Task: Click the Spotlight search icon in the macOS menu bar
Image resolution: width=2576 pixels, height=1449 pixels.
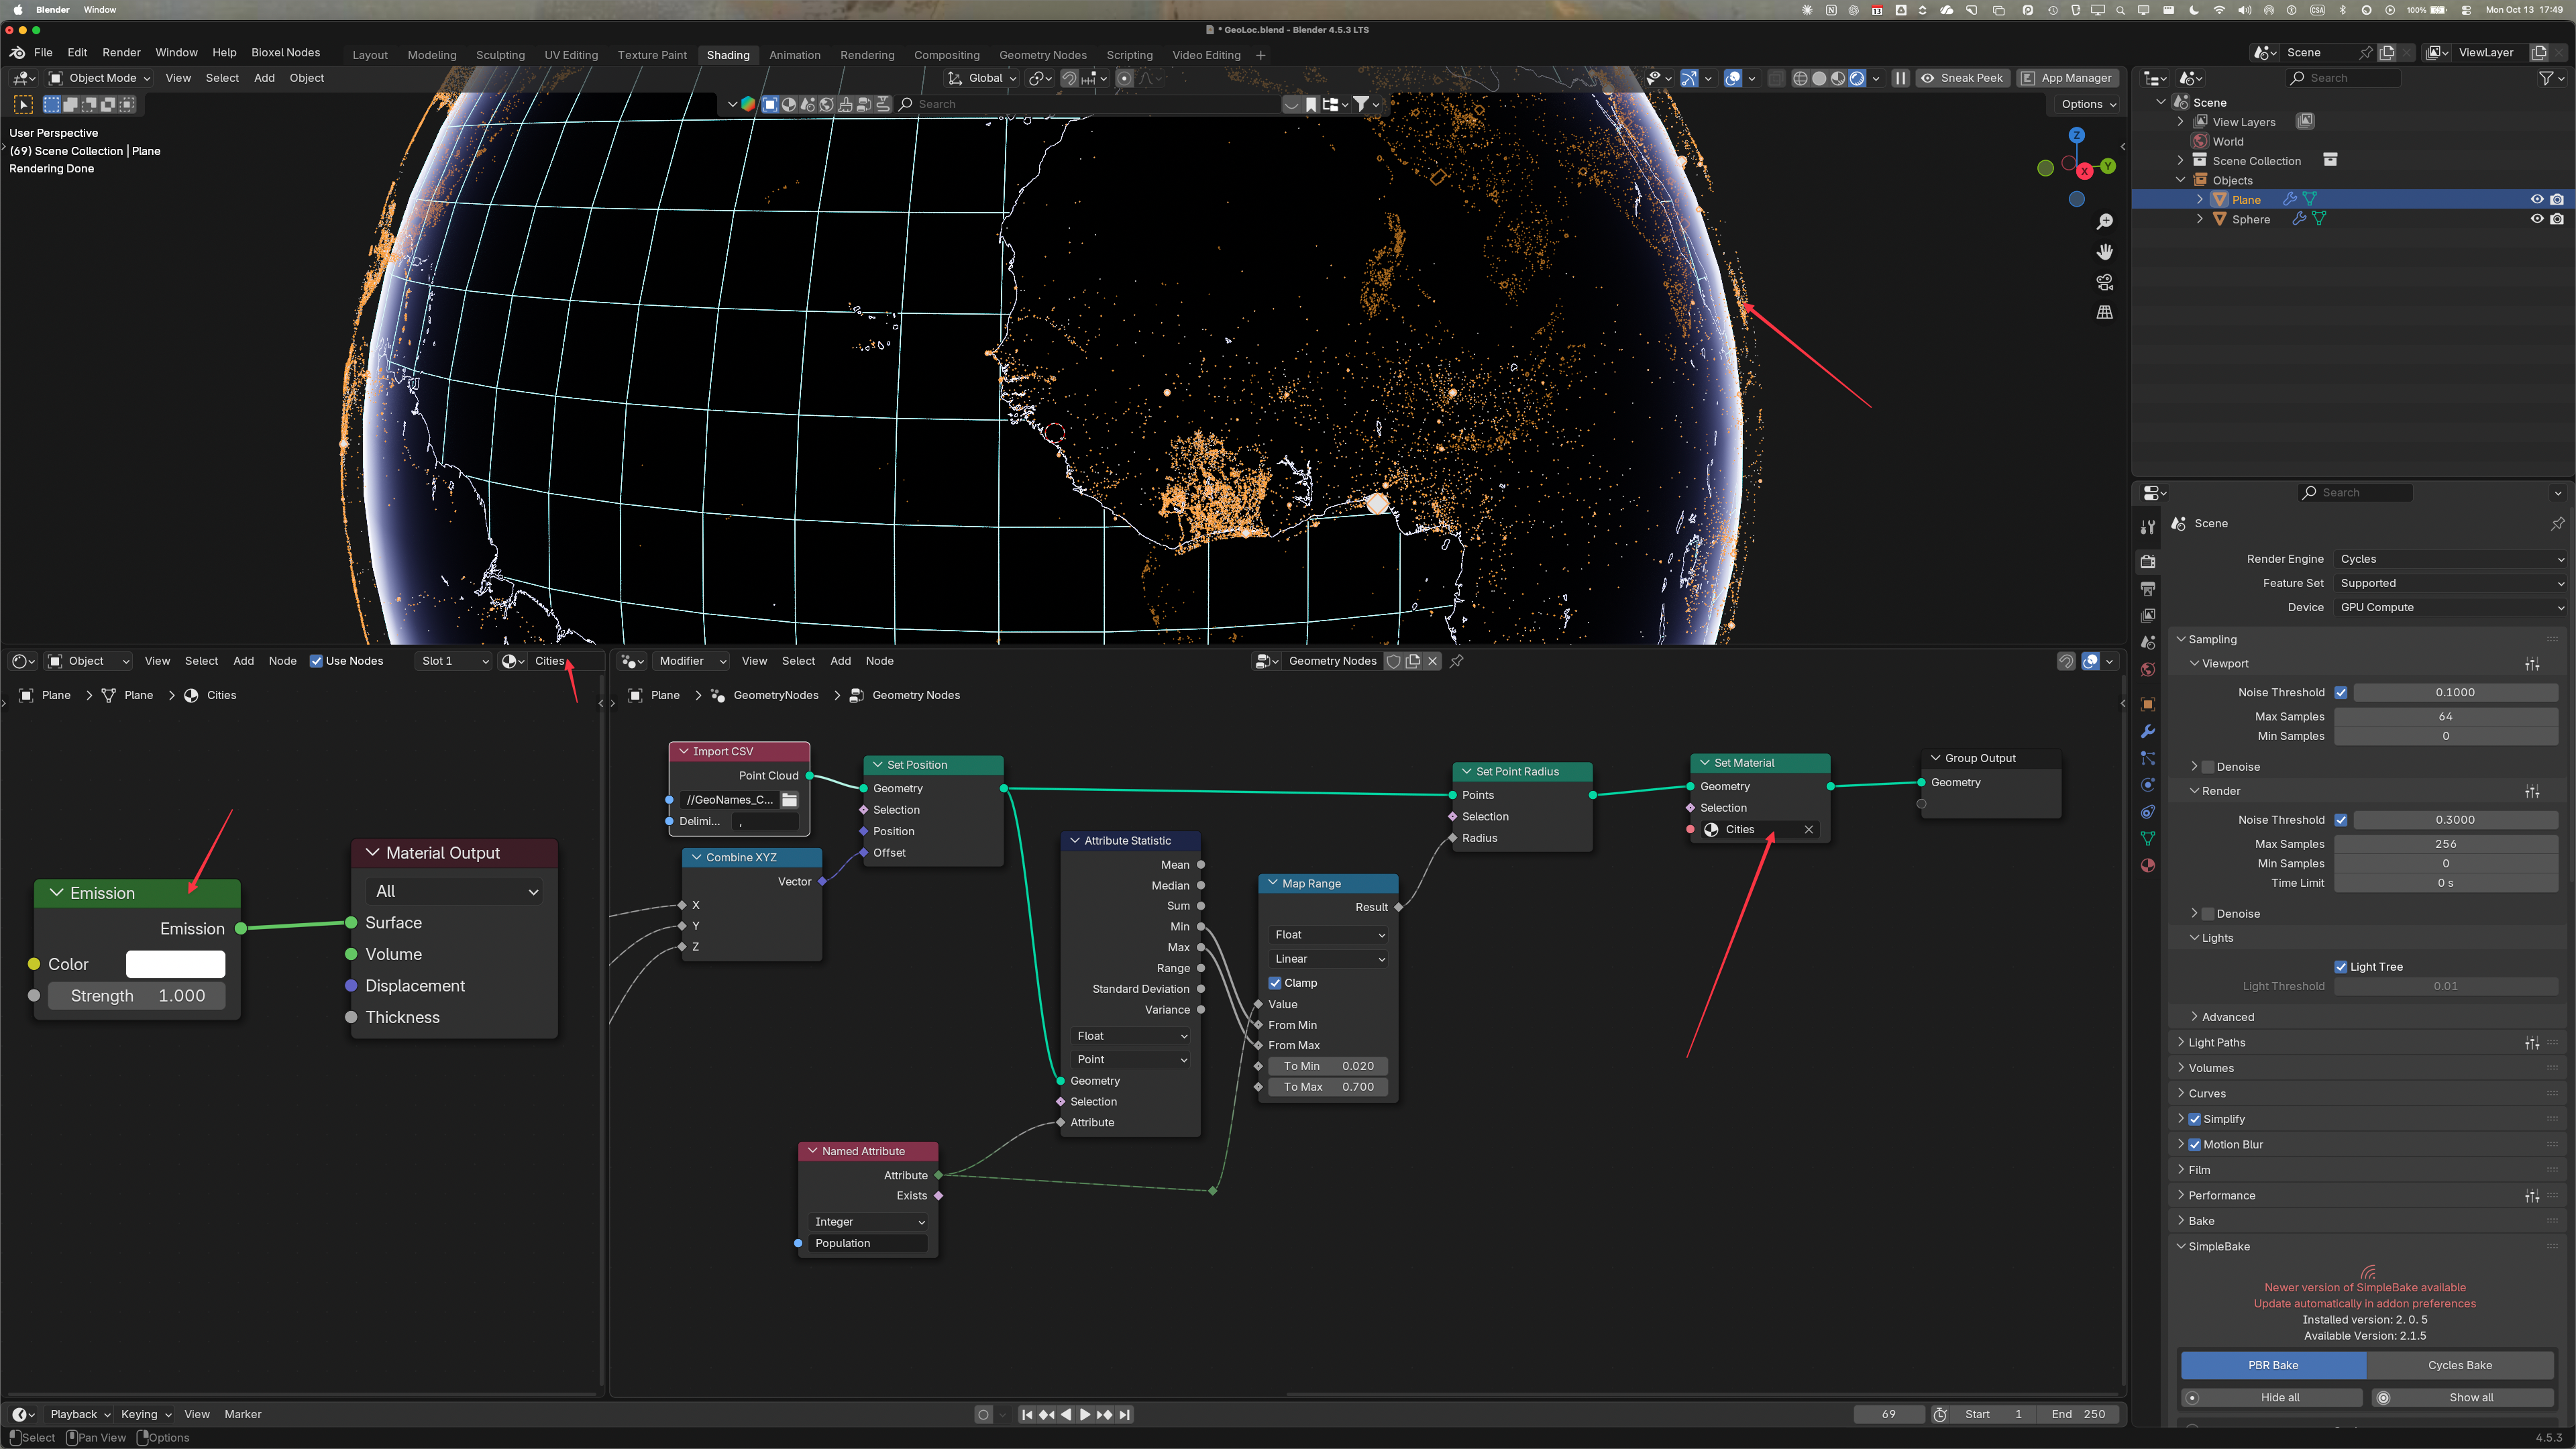Action: tap(2120, 10)
